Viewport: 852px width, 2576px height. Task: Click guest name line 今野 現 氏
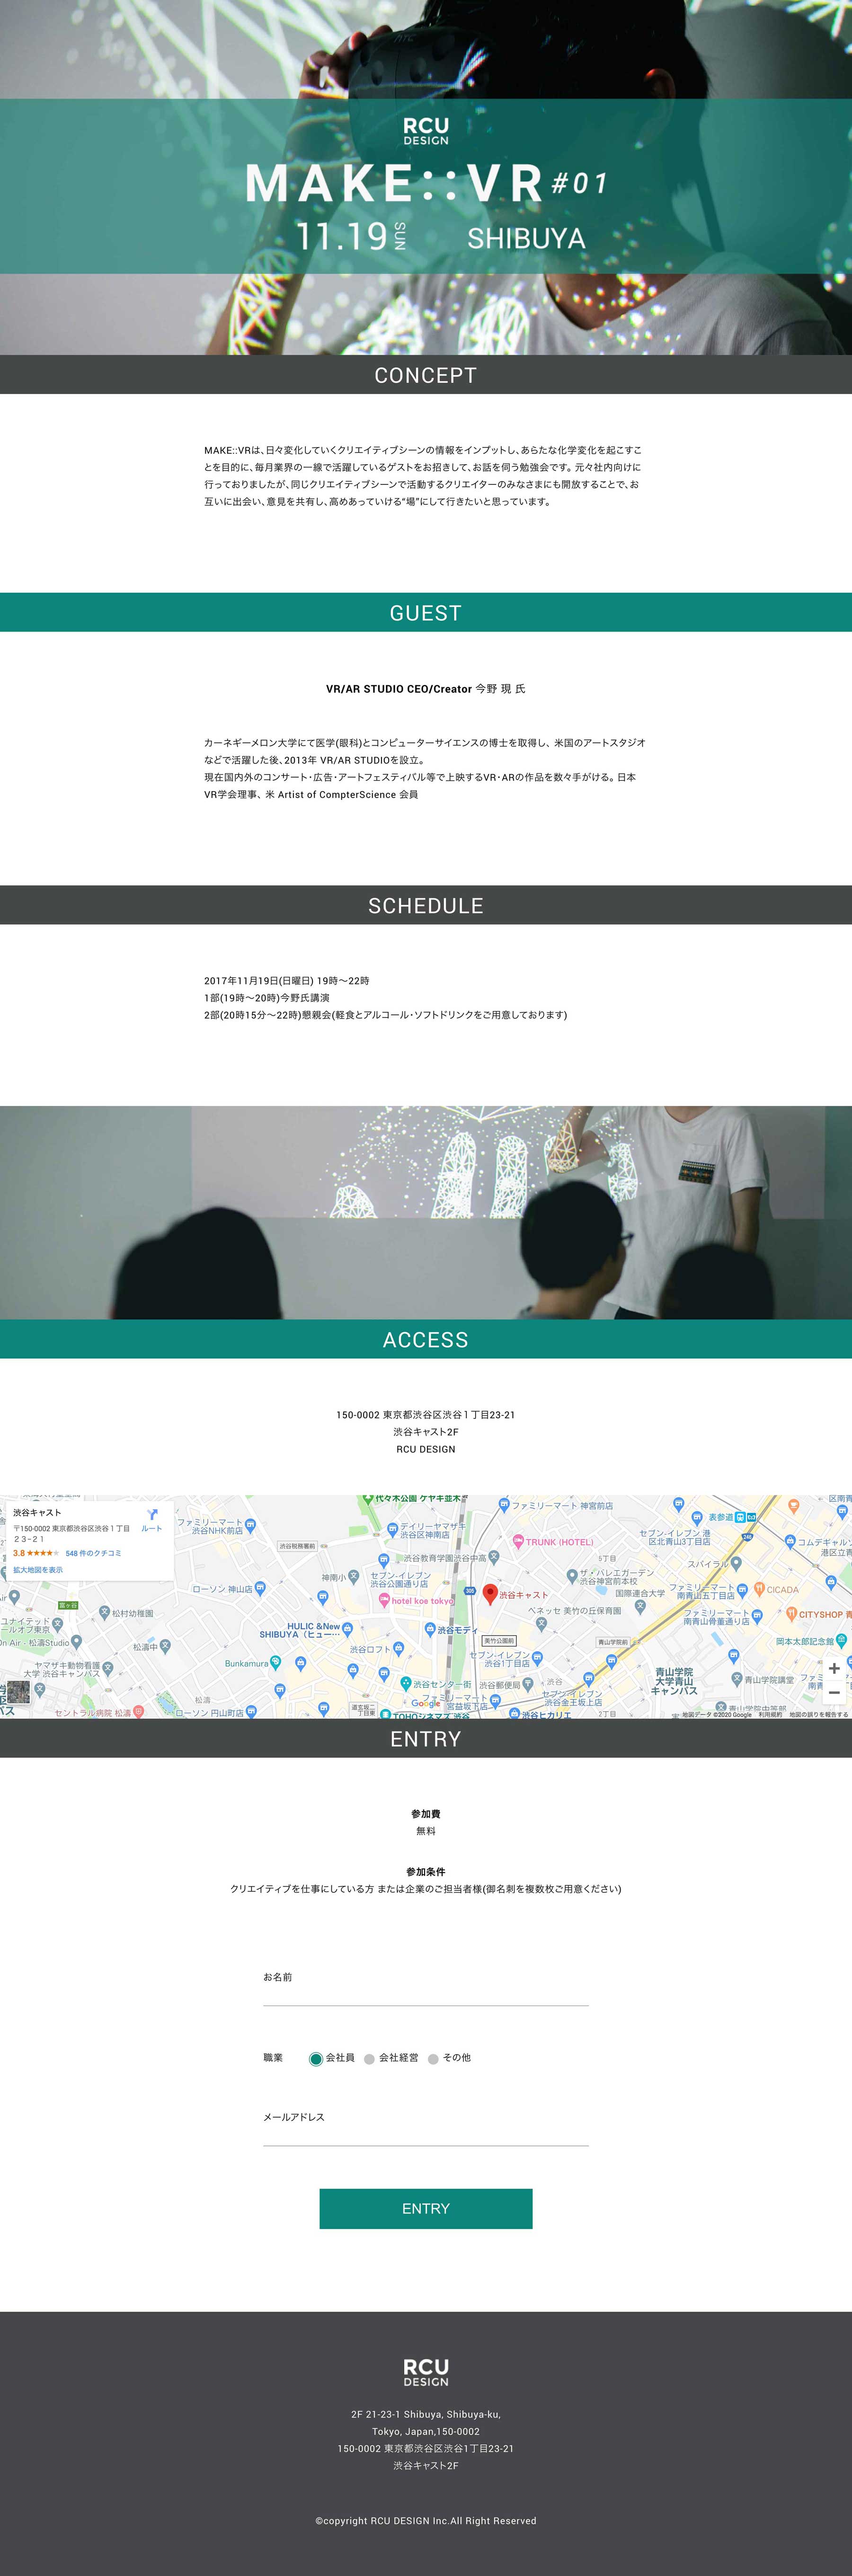(x=426, y=689)
